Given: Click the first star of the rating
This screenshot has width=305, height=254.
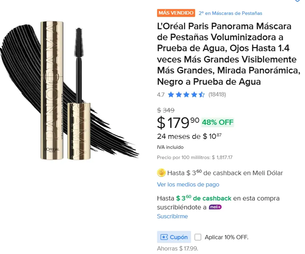Looking at the screenshot, I should click(171, 94).
